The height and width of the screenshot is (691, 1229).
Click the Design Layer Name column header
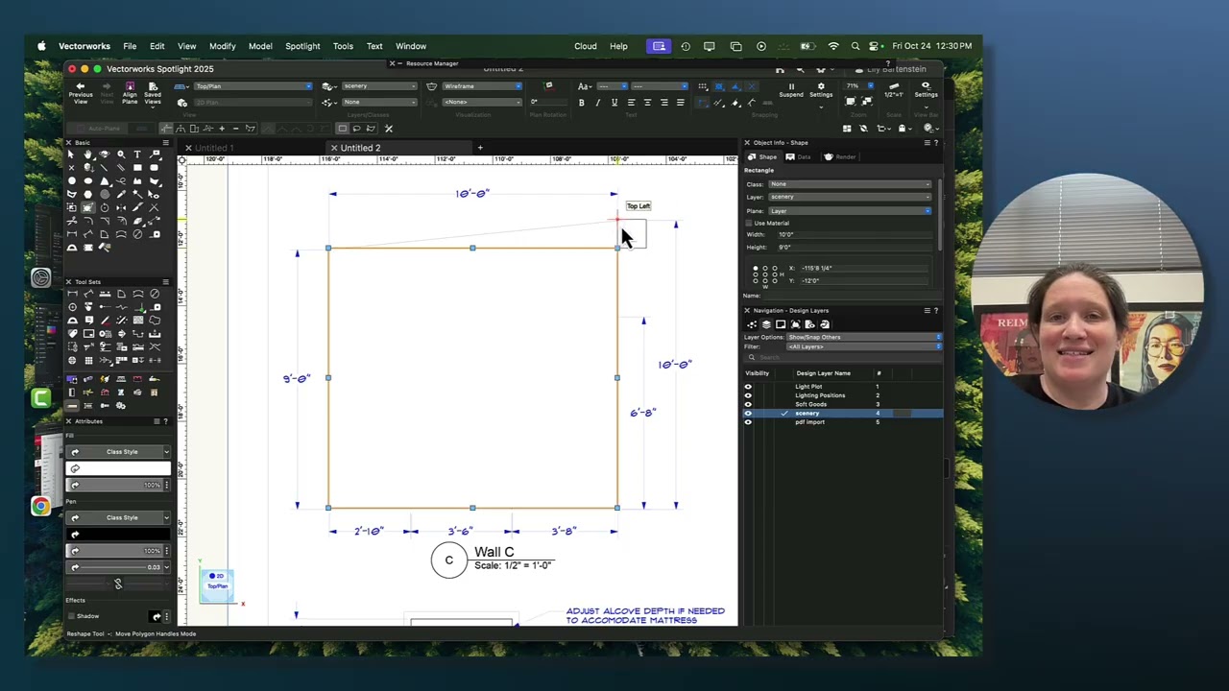tap(823, 373)
